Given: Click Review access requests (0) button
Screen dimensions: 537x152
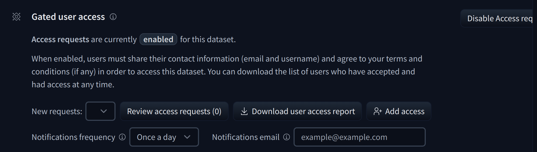Looking at the screenshot, I should coord(174,111).
